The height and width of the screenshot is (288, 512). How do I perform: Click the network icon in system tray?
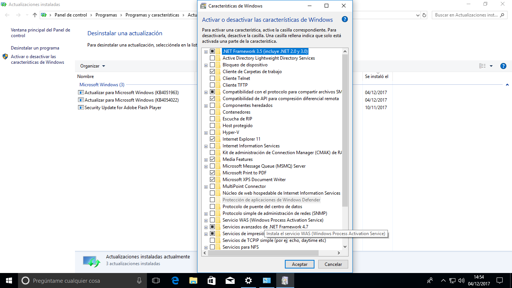coord(452,280)
